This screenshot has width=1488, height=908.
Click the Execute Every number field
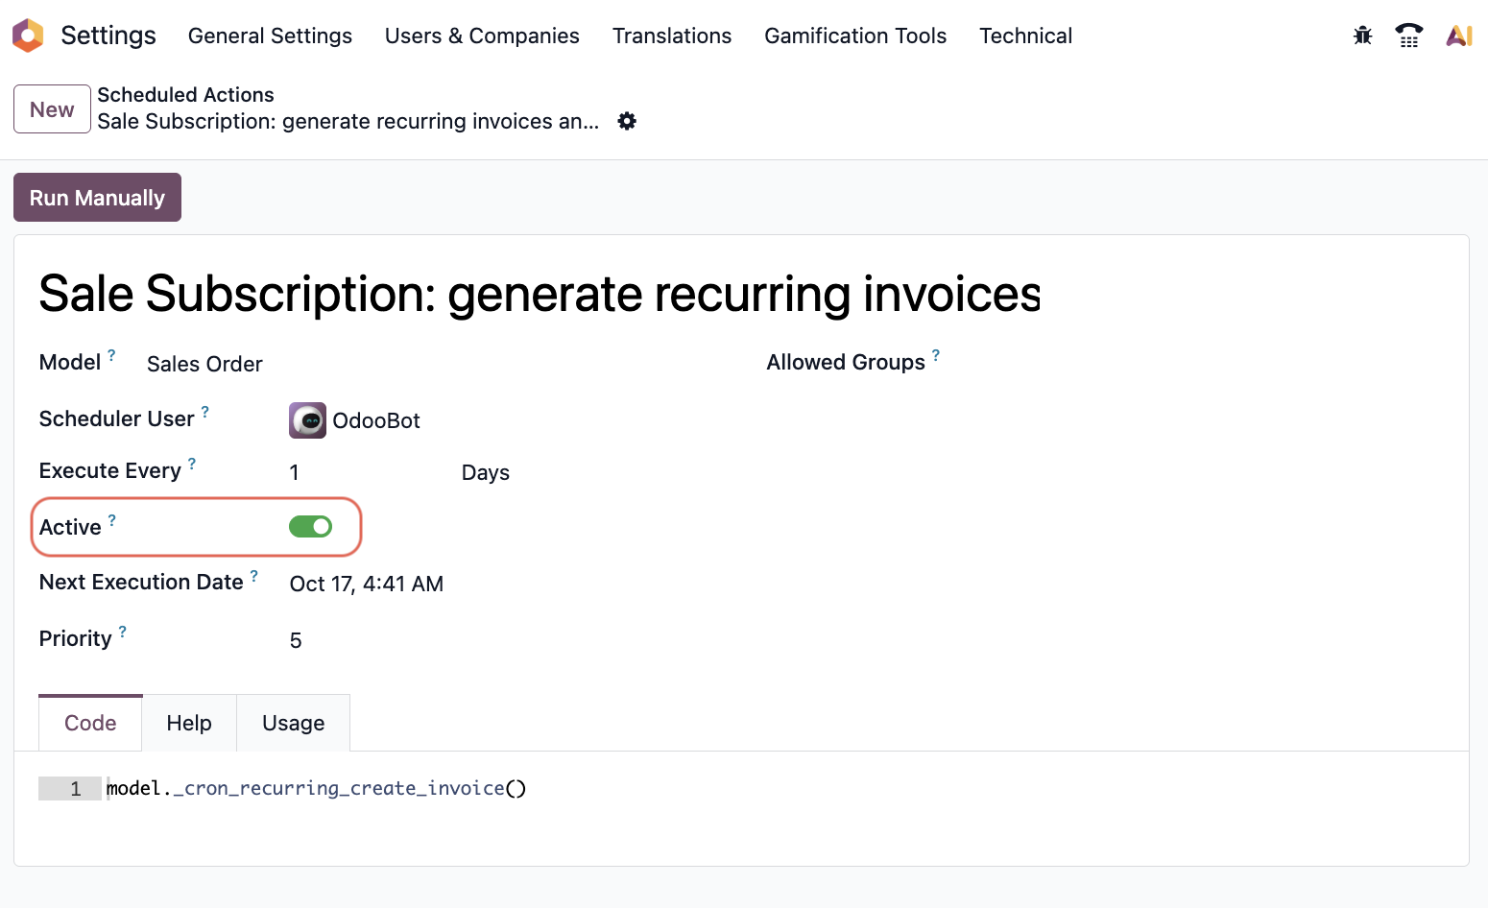[365, 472]
